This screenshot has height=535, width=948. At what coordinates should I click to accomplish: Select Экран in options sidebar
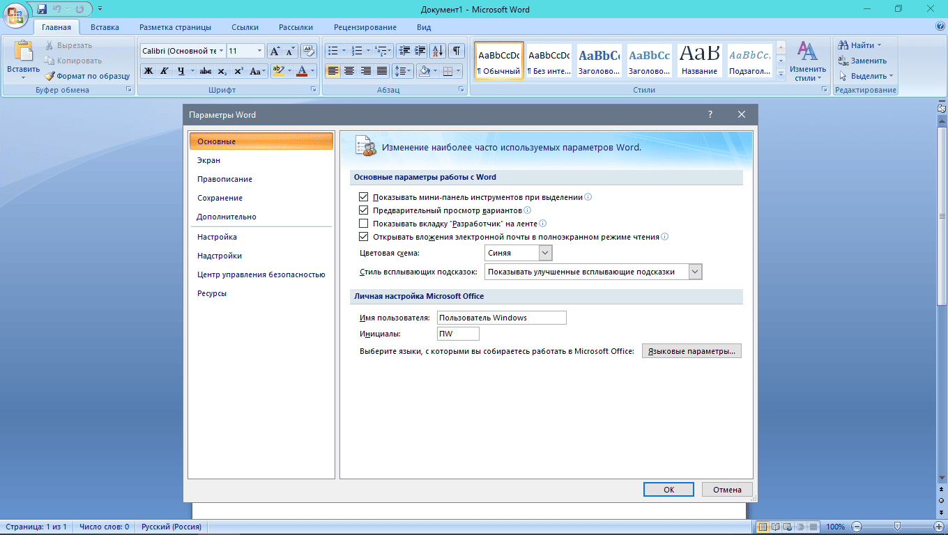pos(261,160)
